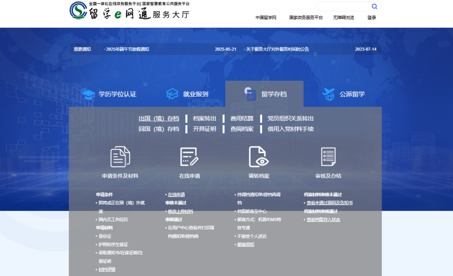Click the 就业报到 mortarboard icon
This screenshot has height=276, width=453.
point(172,94)
